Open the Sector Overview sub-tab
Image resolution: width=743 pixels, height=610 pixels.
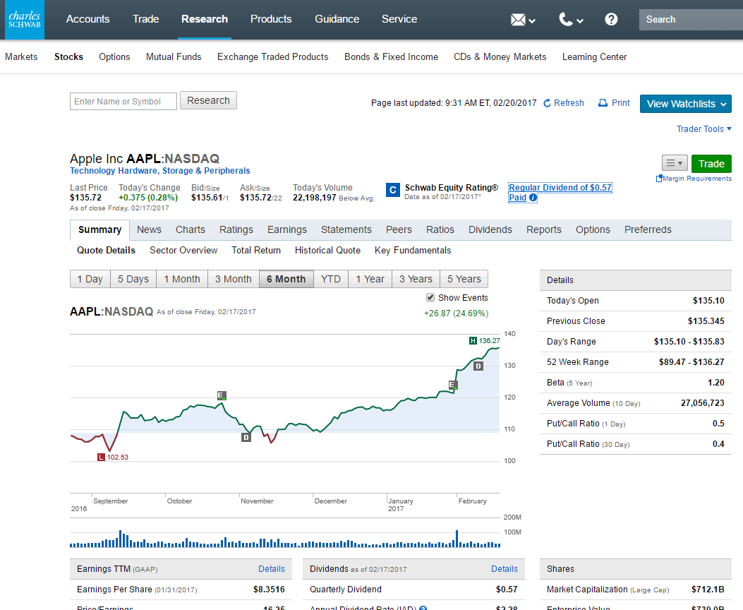coord(183,250)
